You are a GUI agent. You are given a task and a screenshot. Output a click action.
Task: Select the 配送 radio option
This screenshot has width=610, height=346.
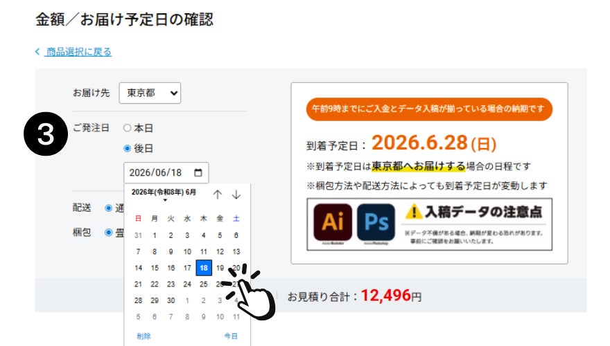(x=109, y=208)
